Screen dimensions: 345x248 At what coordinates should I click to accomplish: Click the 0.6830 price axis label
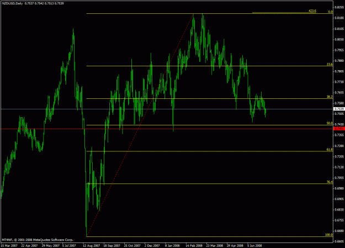tap(339, 210)
